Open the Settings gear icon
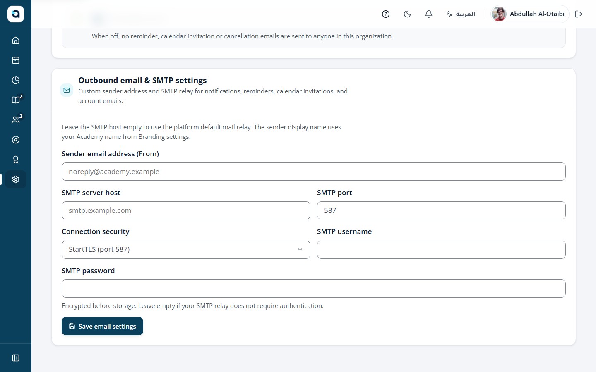The width and height of the screenshot is (596, 372). (x=16, y=179)
